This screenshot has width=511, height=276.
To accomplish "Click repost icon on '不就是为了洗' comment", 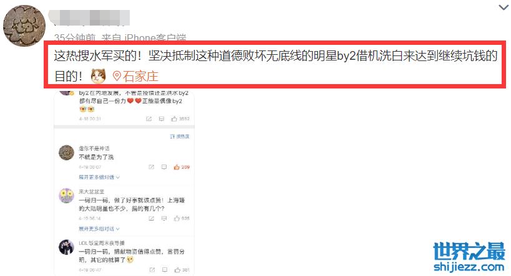I will [151, 167].
